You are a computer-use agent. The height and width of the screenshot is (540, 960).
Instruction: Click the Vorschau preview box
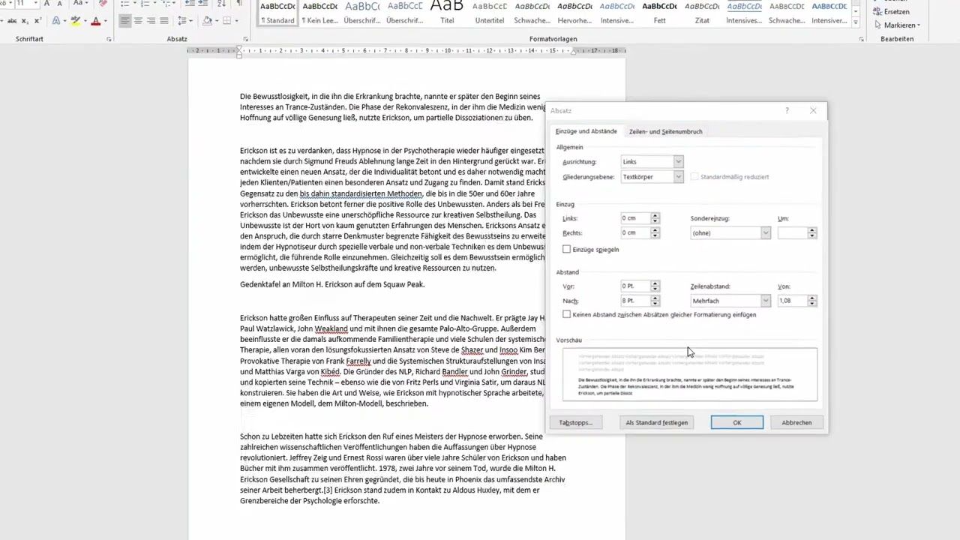690,374
